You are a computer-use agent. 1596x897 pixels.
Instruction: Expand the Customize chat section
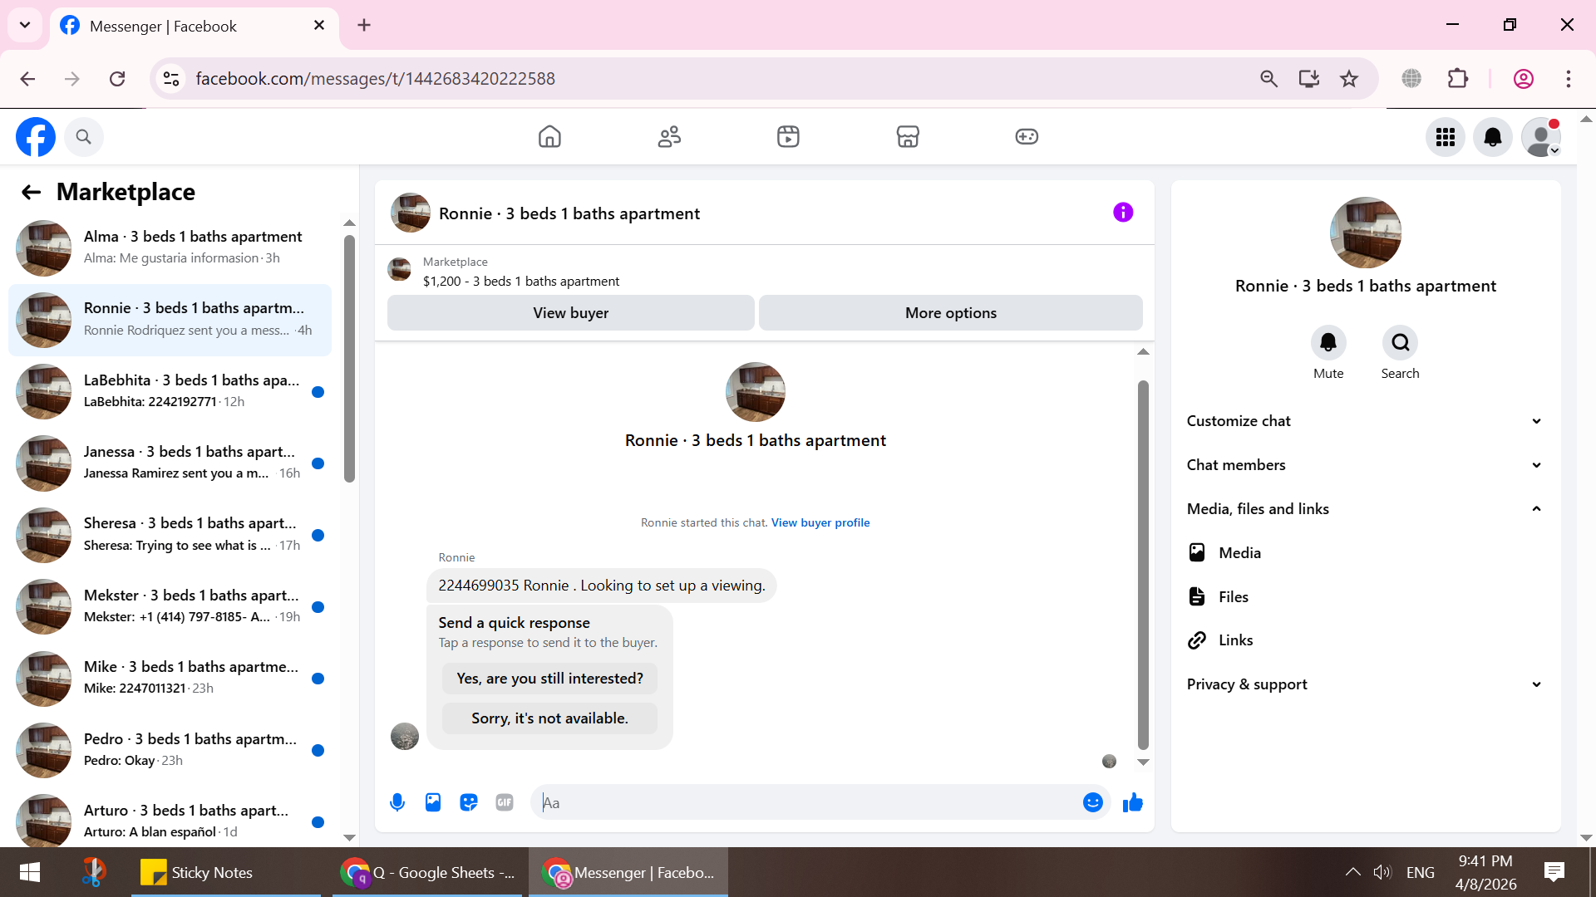[x=1365, y=421]
